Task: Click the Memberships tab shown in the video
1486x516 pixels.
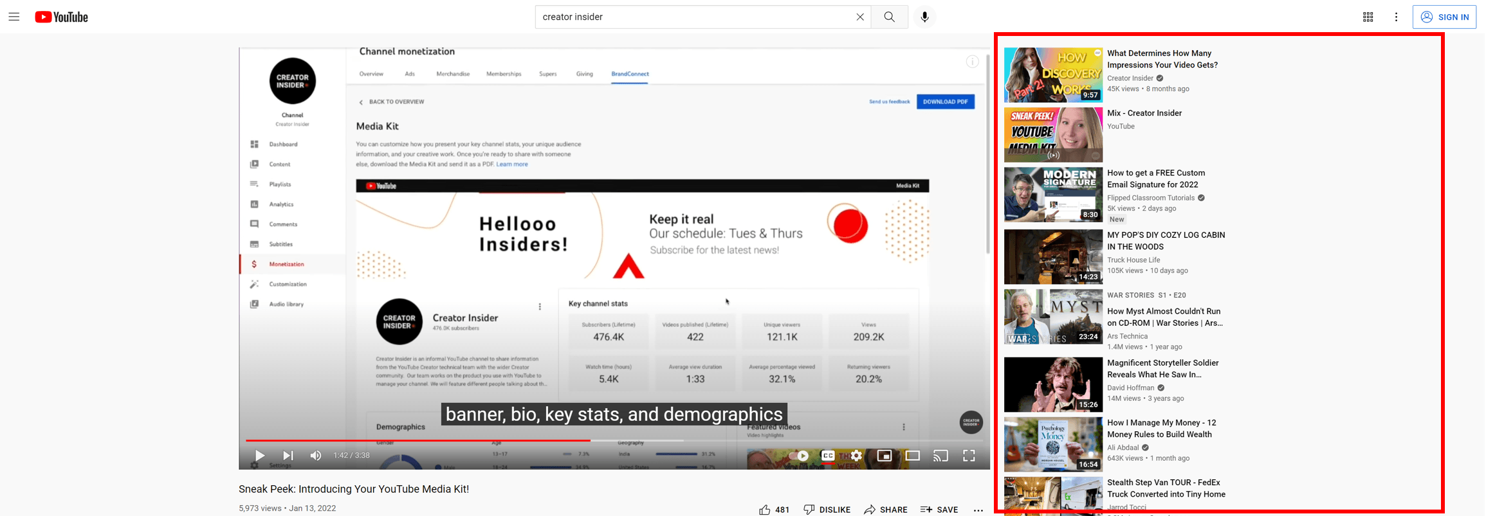Action: [x=504, y=74]
